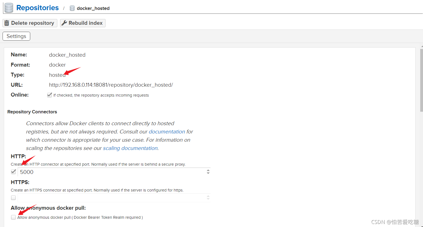The width and height of the screenshot is (423, 227).
Task: Click Delete repository button
Action: pyautogui.click(x=30, y=23)
